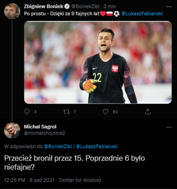Click the @LukaszFabianski mention in tweet text
The width and height of the screenshot is (177, 189).
pos(142,14)
